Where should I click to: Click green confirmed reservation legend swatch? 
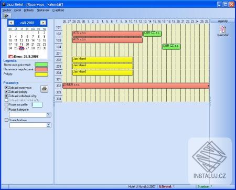click(41, 65)
